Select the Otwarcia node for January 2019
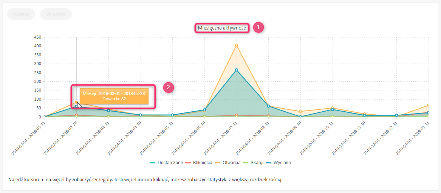Viewport: 441px width, 193px height. pyautogui.click(x=428, y=105)
